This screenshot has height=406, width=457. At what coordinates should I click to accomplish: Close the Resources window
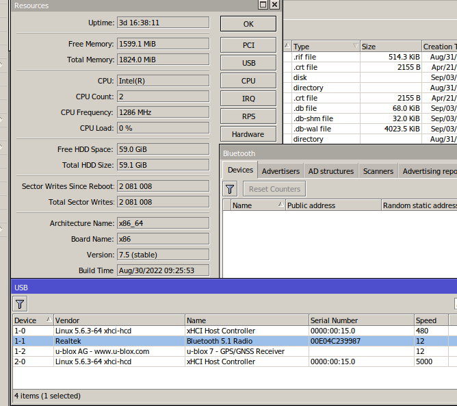274,5
